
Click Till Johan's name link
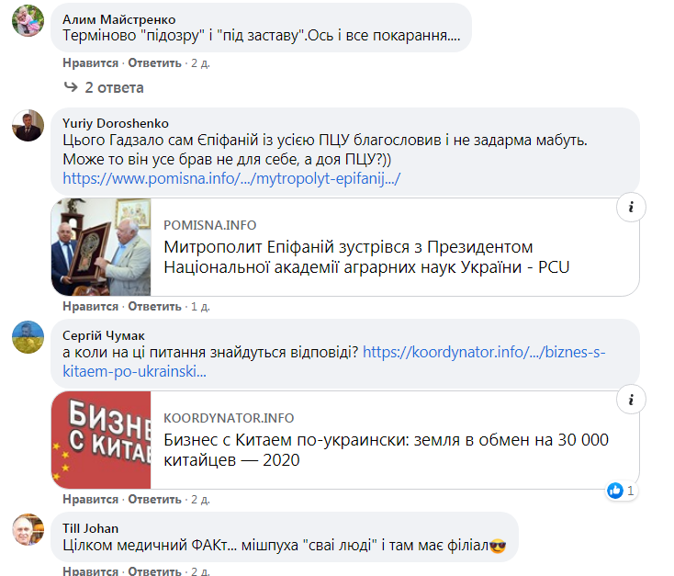pos(90,527)
